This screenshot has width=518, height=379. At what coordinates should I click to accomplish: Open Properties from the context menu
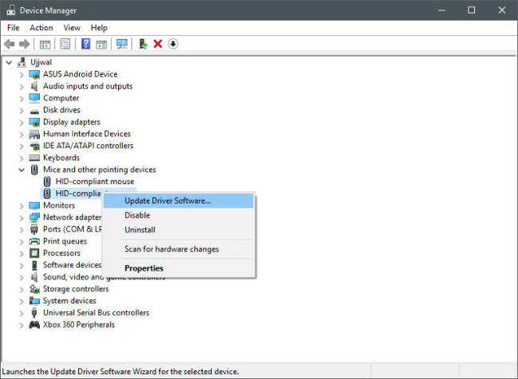[143, 268]
